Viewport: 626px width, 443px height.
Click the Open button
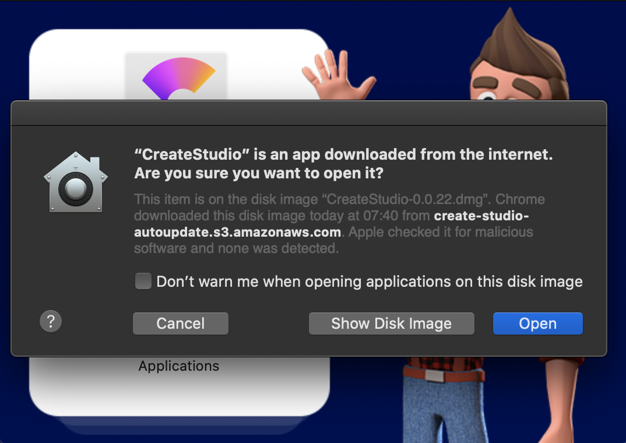pyautogui.click(x=537, y=324)
